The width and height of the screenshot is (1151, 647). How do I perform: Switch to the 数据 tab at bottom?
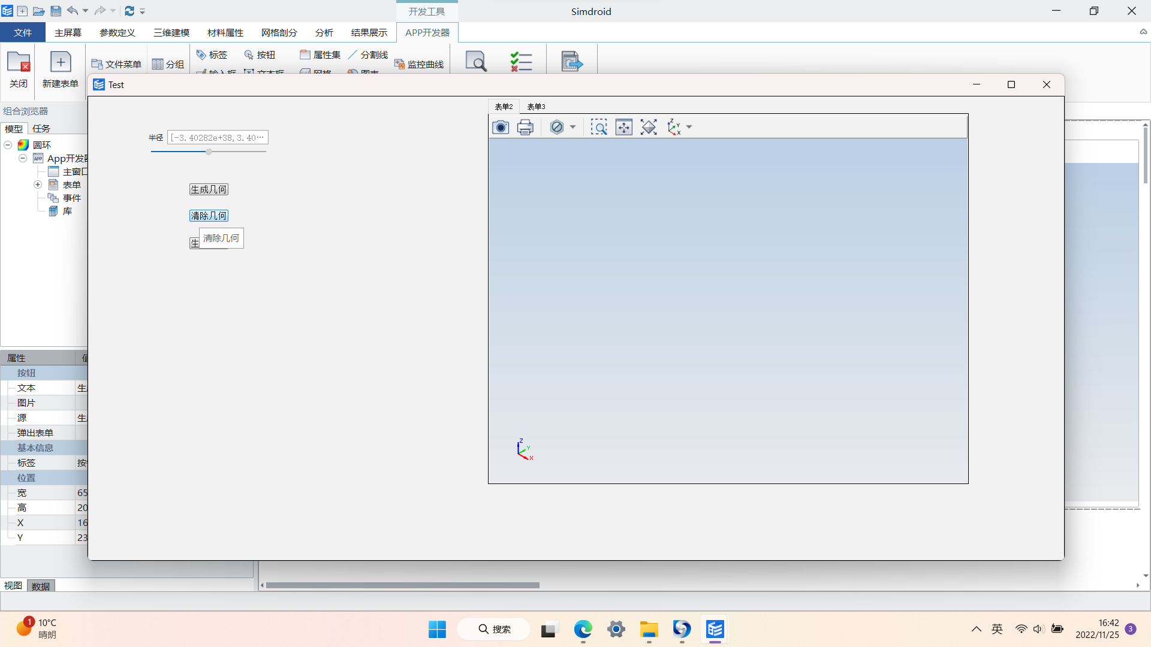pos(41,586)
